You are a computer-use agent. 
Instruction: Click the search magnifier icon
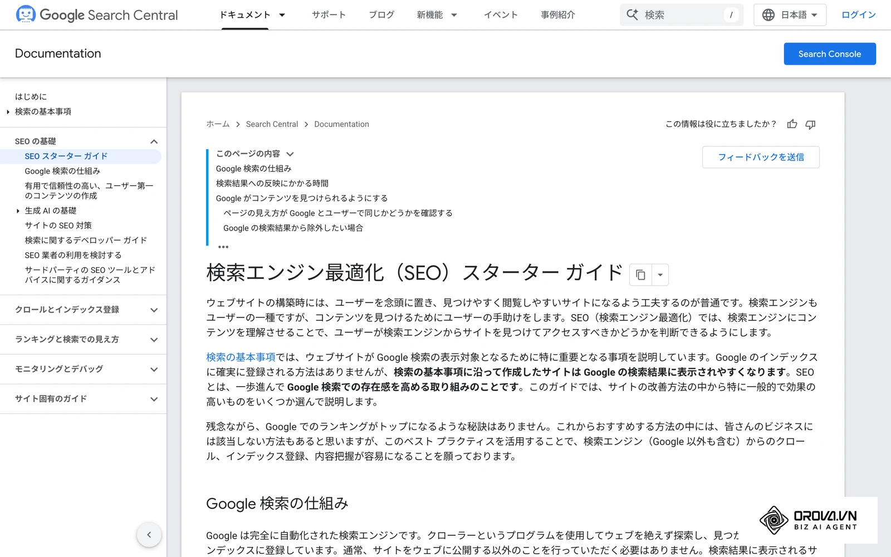point(633,14)
